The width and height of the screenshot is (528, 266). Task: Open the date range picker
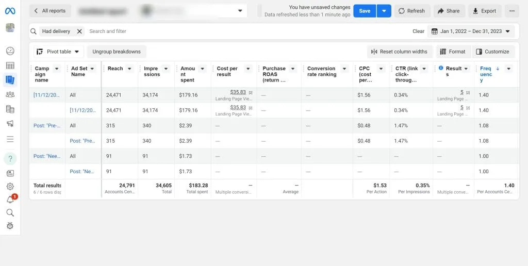[471, 31]
